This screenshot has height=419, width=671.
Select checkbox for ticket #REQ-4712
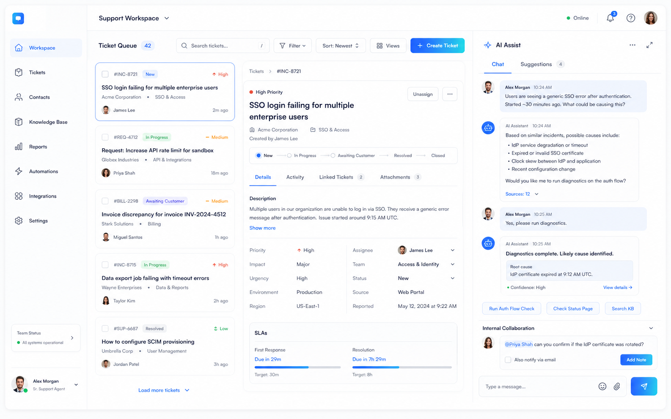[x=105, y=137]
